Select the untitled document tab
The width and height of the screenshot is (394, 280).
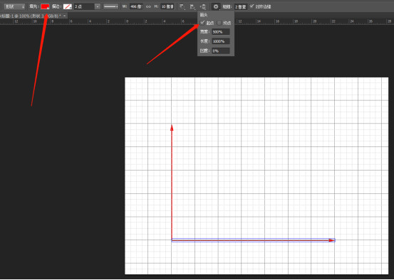[31, 16]
